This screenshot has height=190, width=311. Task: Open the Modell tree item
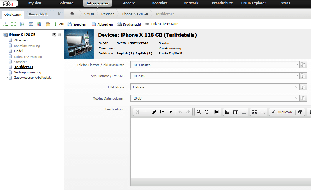point(19,51)
